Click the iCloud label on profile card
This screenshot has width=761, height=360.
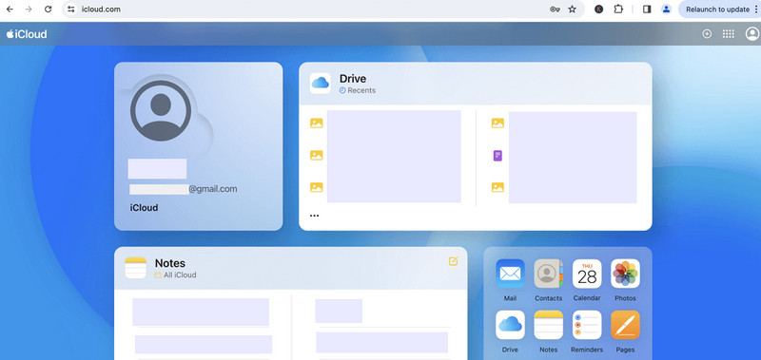coord(145,208)
